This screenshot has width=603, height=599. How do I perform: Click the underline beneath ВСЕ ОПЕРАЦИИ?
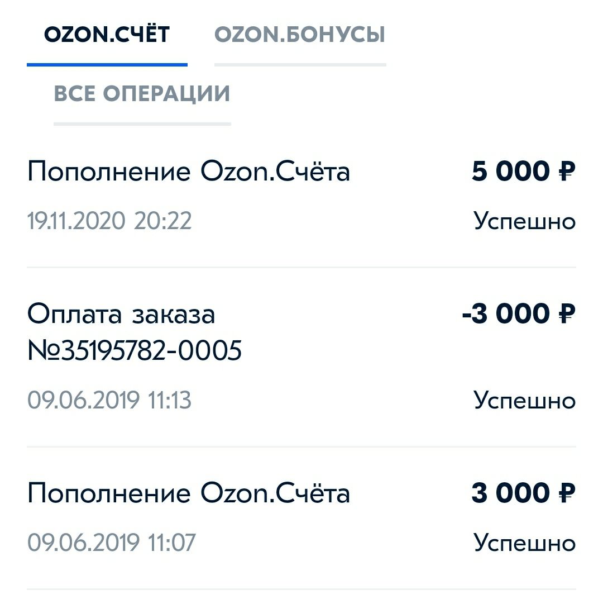point(142,123)
